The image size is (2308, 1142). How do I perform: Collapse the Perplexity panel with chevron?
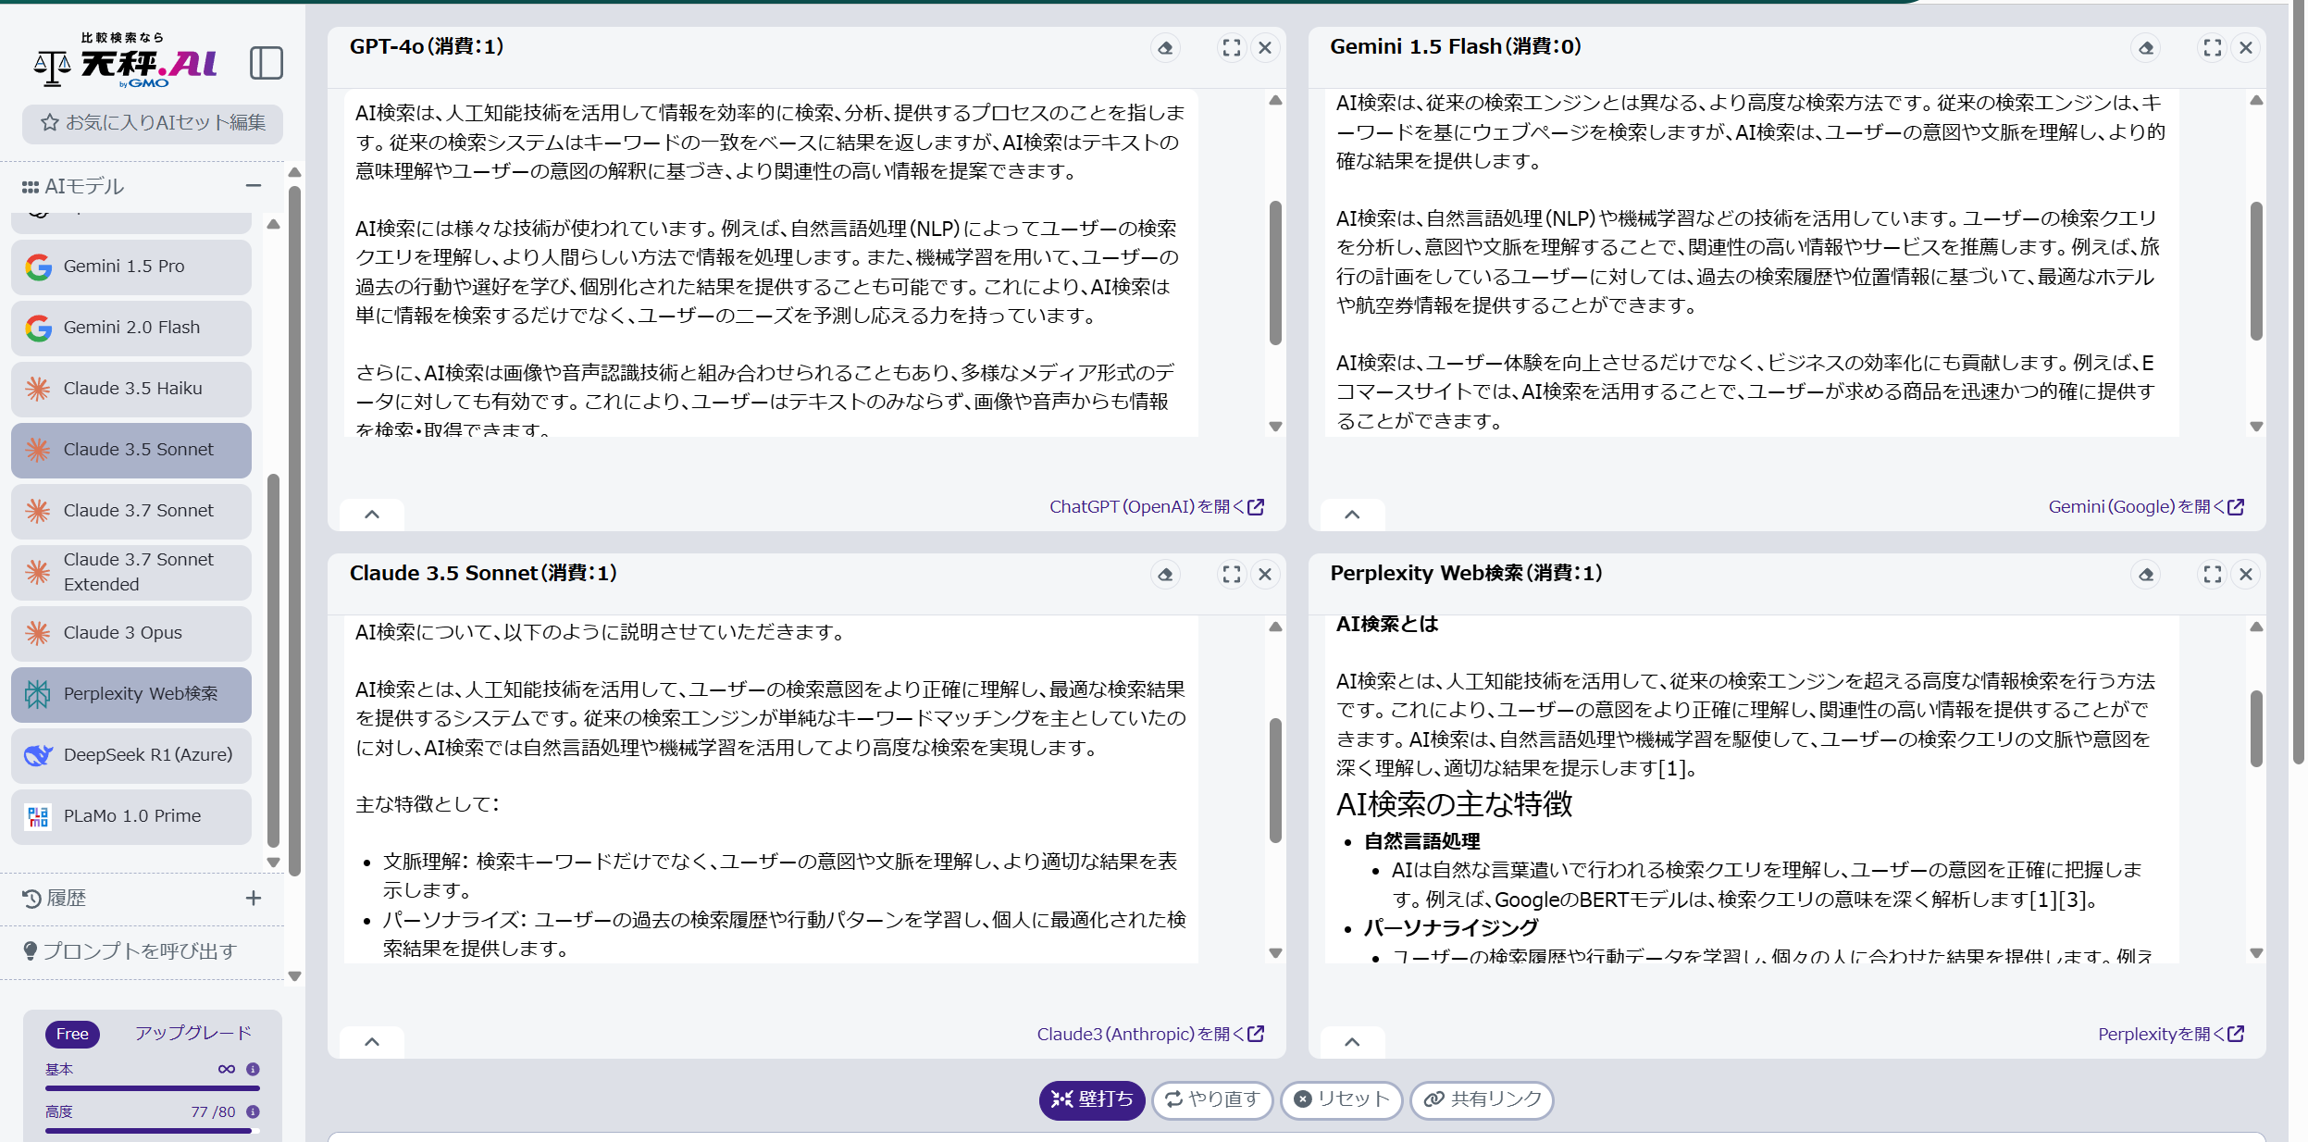click(1352, 1042)
